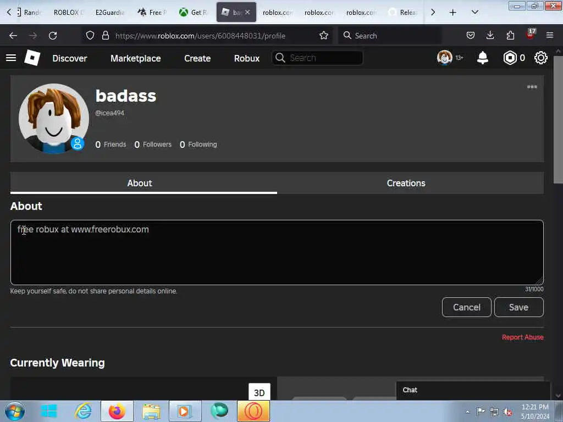This screenshot has height=422, width=563.
Task: Switch to the Releas browser tab
Action: pyautogui.click(x=402, y=13)
